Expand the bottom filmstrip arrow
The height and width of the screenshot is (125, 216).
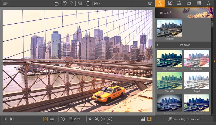[x=108, y=124]
